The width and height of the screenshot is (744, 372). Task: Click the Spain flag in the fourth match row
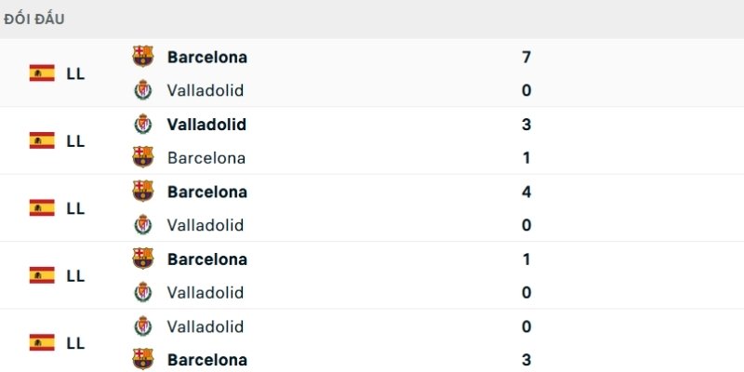(x=42, y=275)
